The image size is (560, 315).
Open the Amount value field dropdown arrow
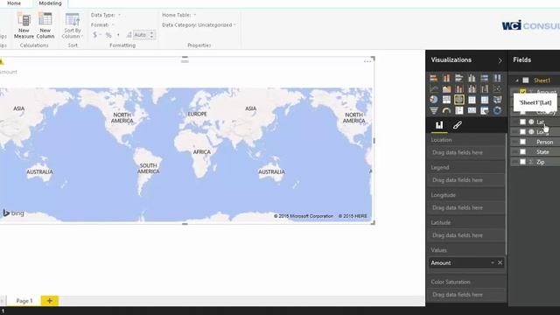coord(493,262)
